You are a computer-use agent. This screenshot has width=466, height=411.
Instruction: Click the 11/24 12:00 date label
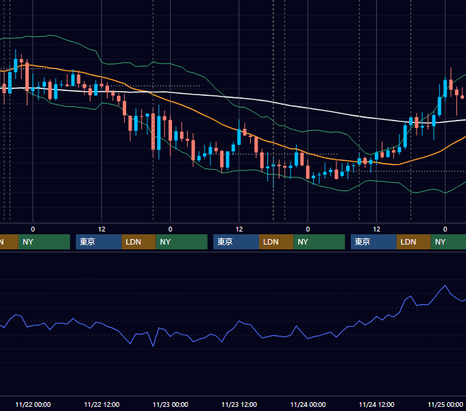(x=376, y=404)
